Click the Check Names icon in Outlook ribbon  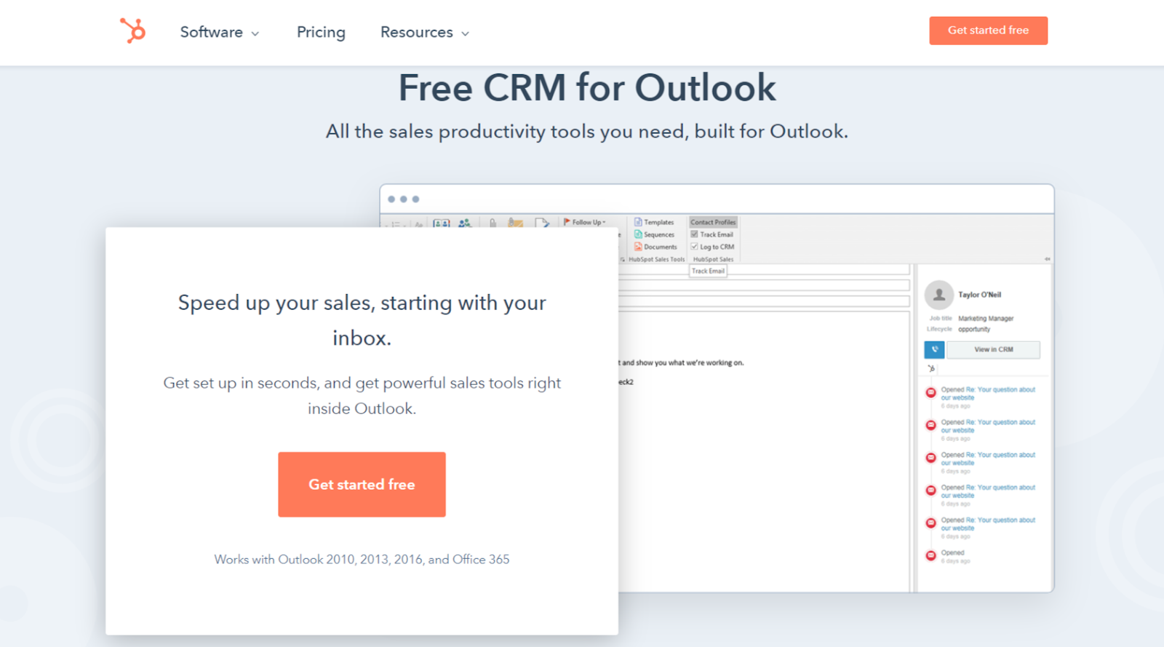(465, 223)
